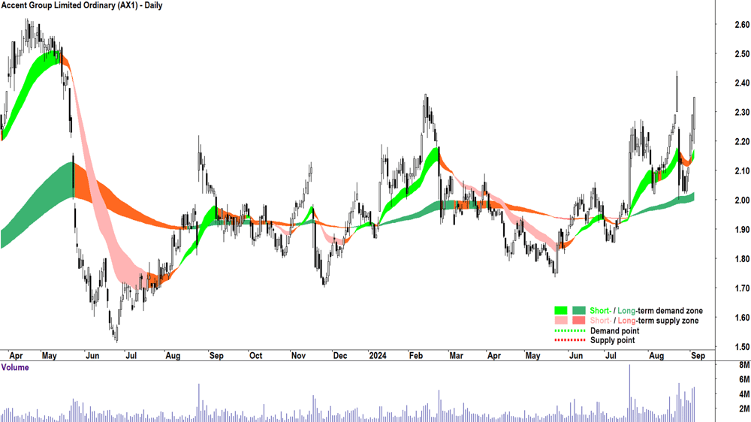Click the bright green short-term demand legend swatch
The height and width of the screenshot is (422, 751).
561,310
